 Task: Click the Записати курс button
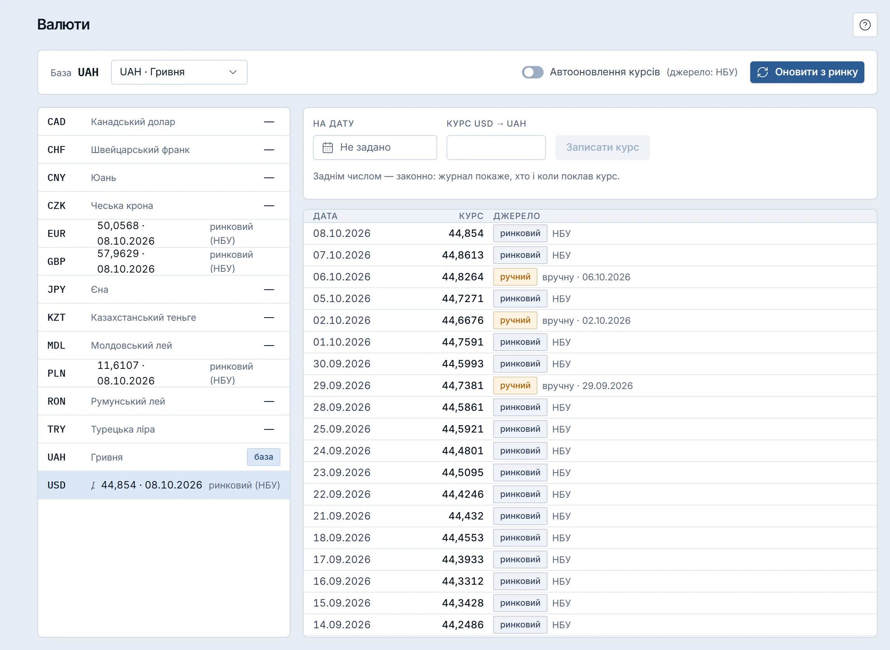click(602, 148)
